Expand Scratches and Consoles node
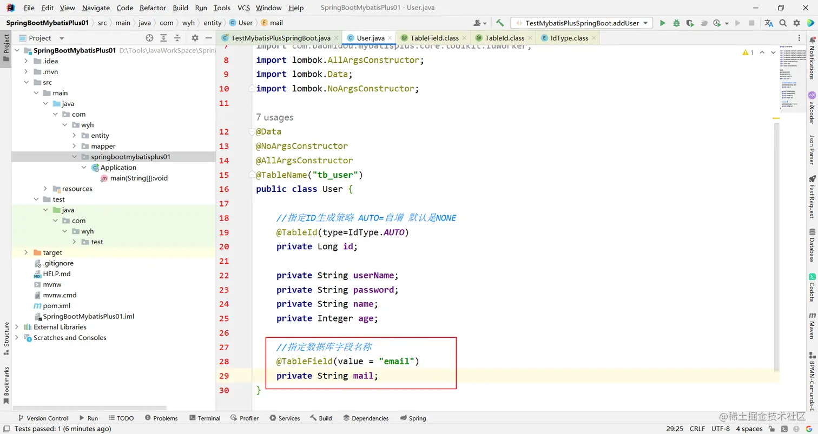The width and height of the screenshot is (818, 434). tap(17, 338)
